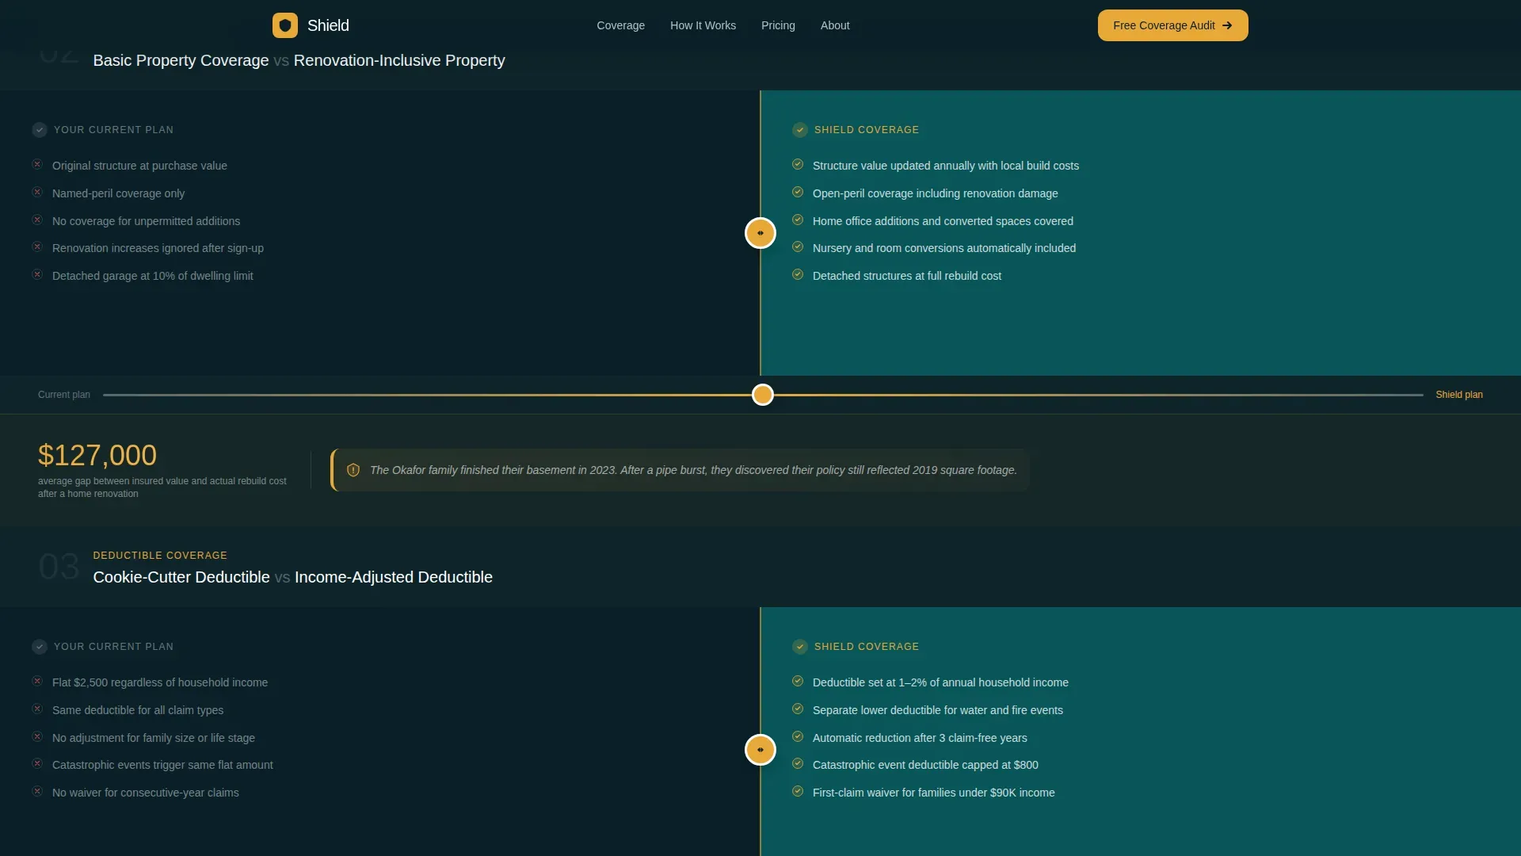Click X icon for Catastrophic events trigger same flat
Viewport: 1521px width, 856px height.
[37, 764]
